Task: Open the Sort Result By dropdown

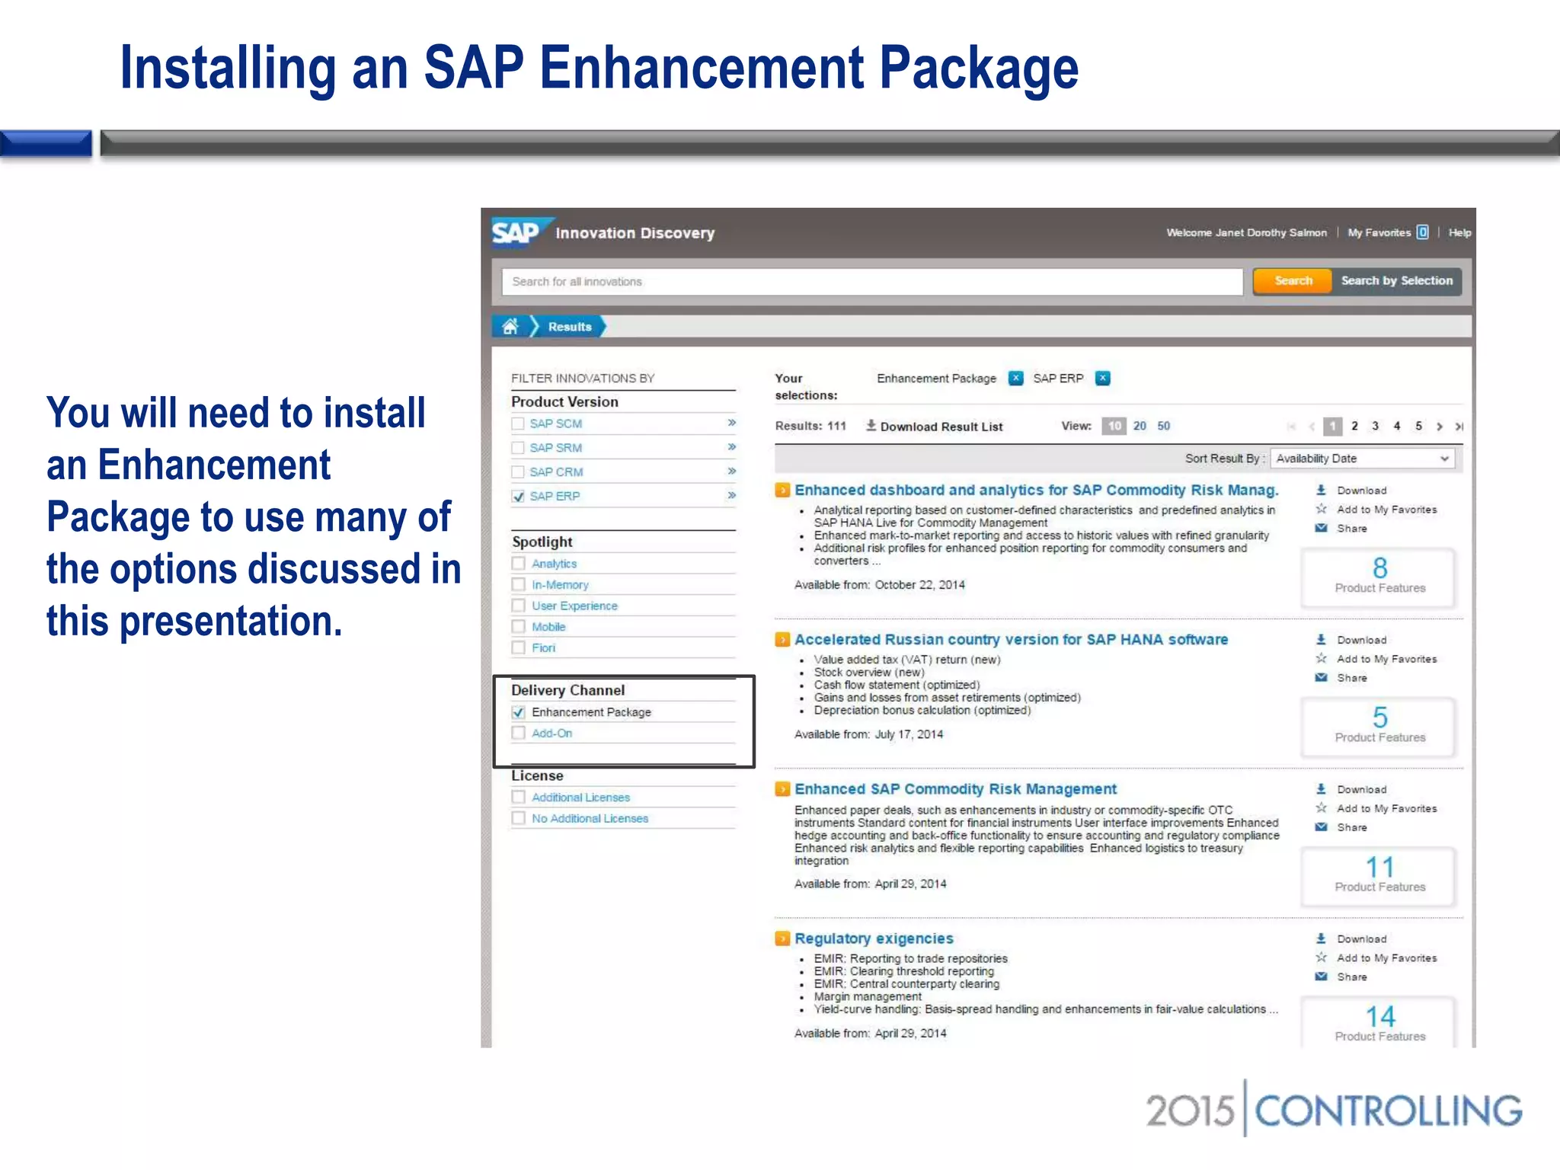Action: tap(1363, 459)
